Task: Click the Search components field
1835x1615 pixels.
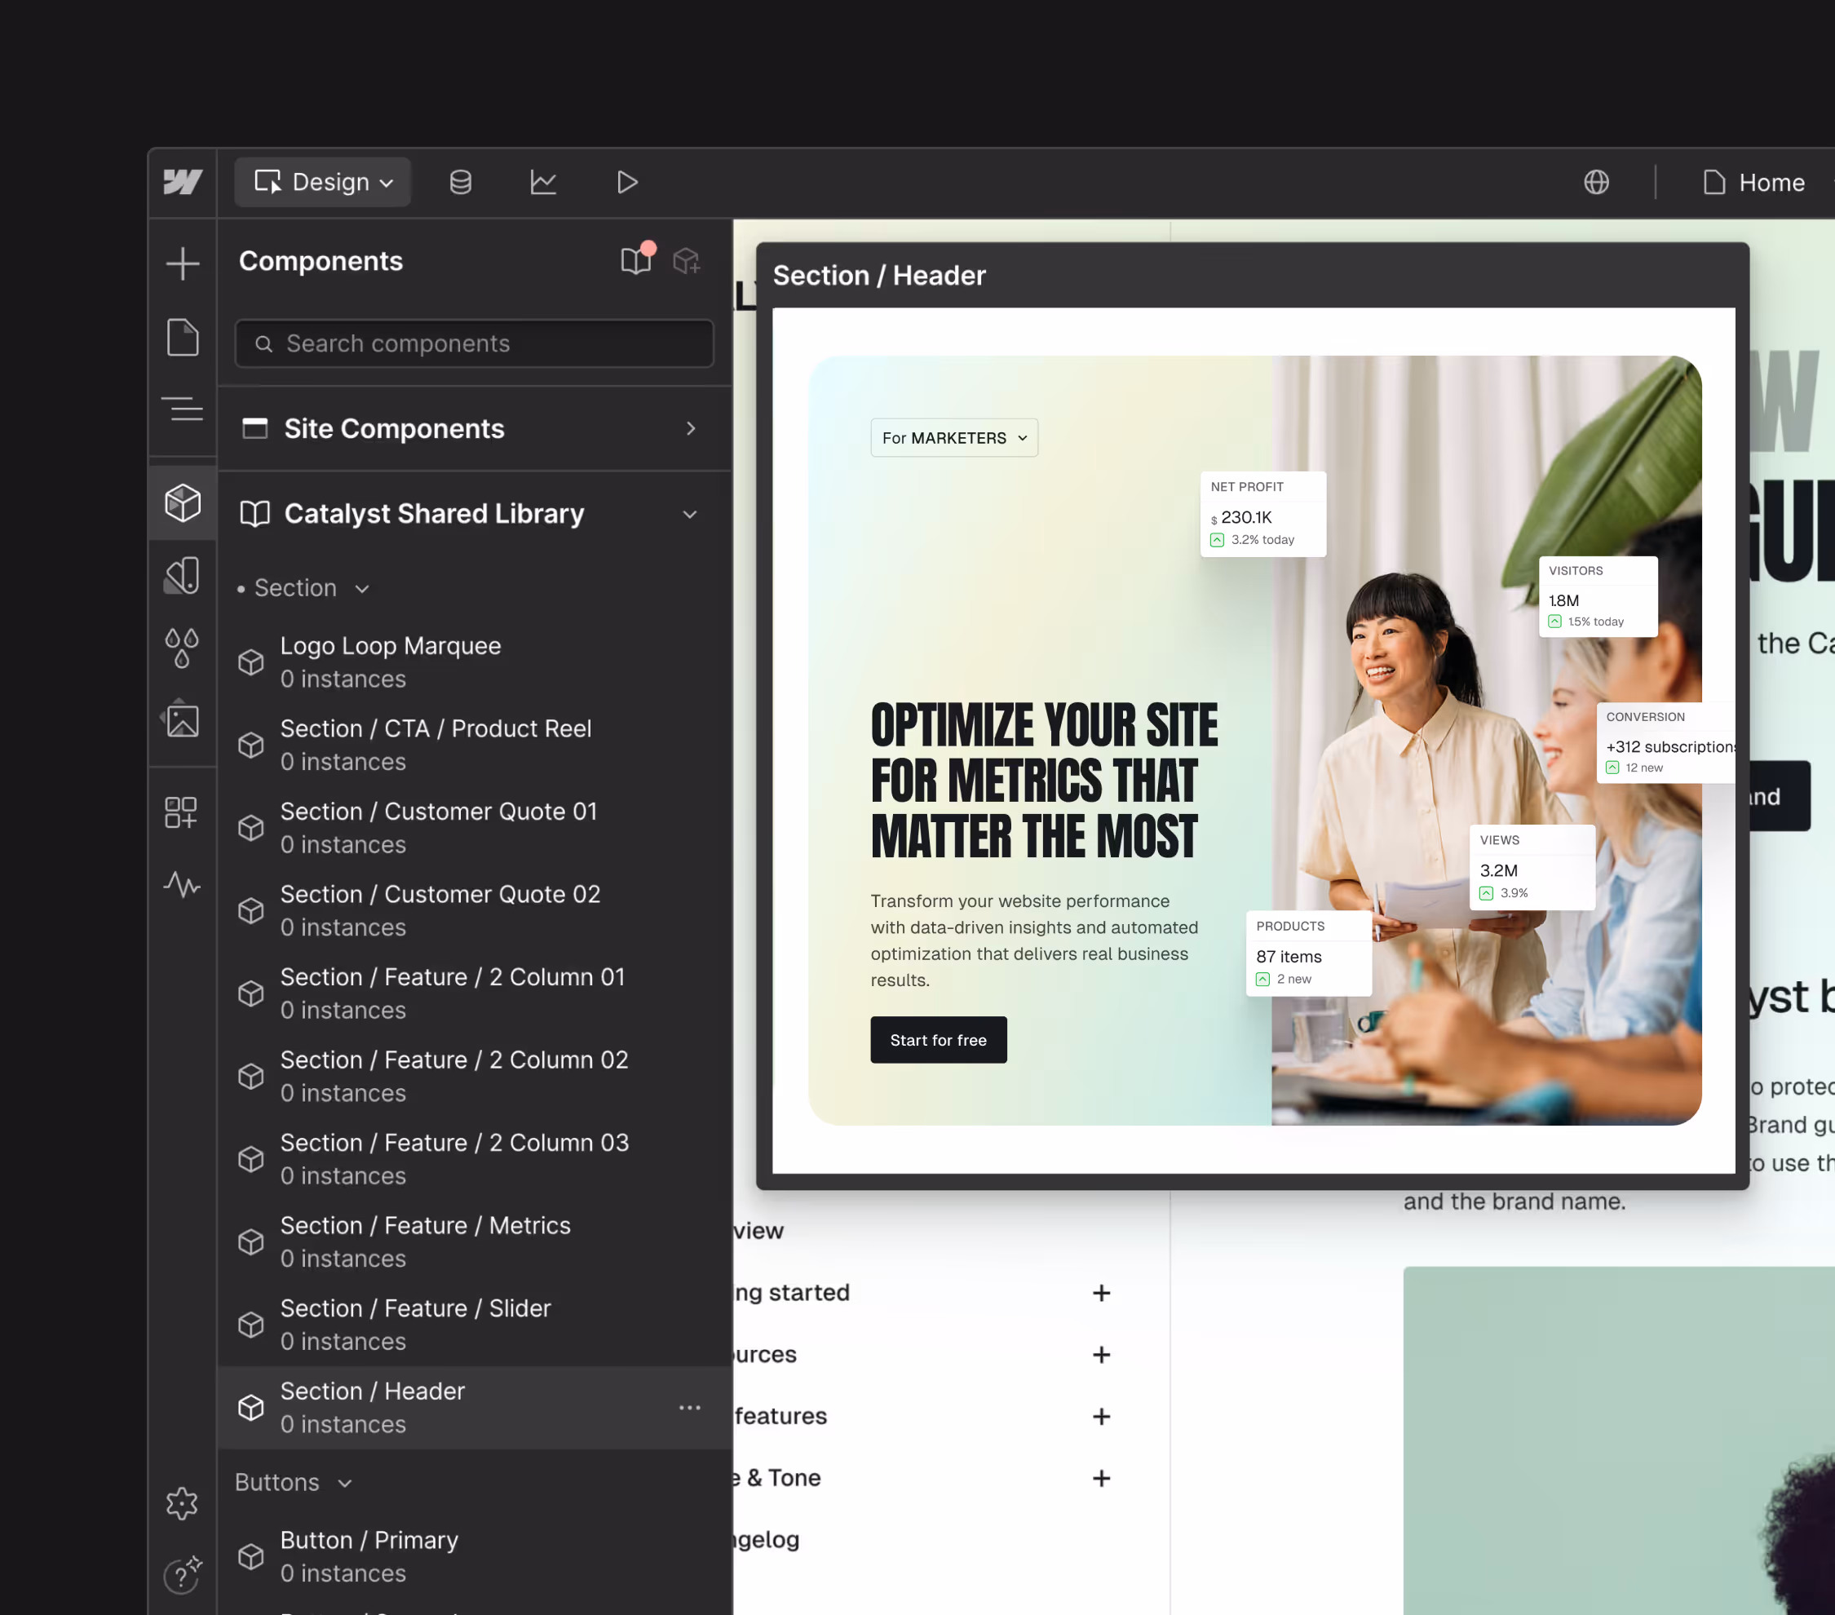Action: pos(474,343)
